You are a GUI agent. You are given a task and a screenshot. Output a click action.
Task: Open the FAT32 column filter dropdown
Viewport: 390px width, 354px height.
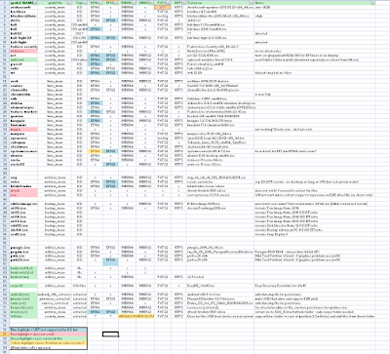169,3
